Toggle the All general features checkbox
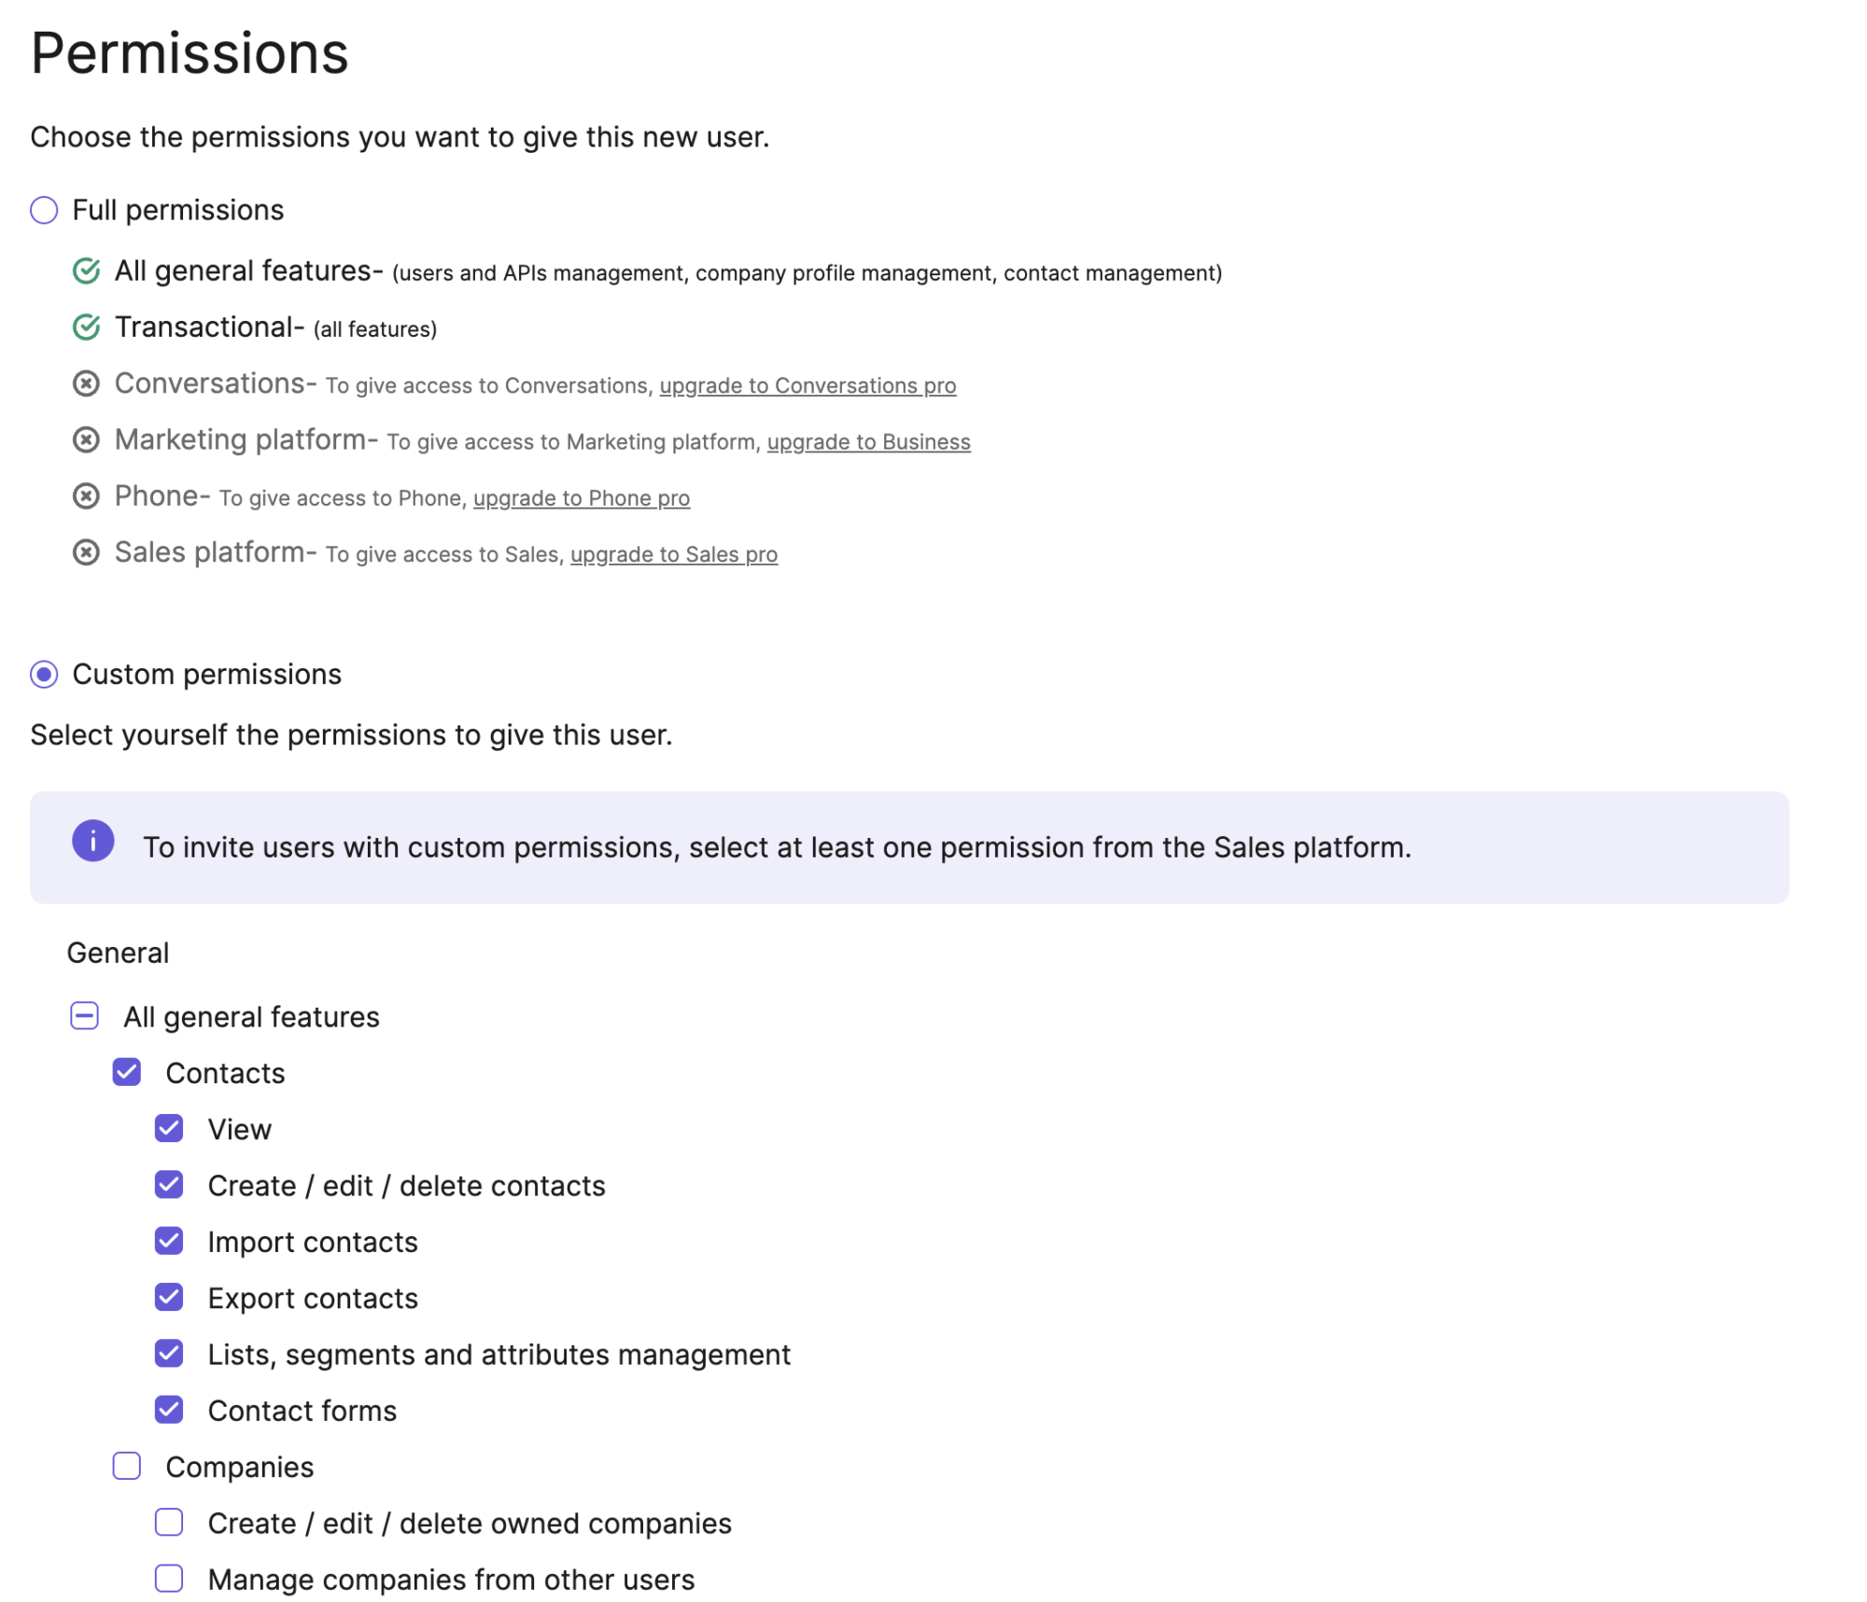 85,1016
